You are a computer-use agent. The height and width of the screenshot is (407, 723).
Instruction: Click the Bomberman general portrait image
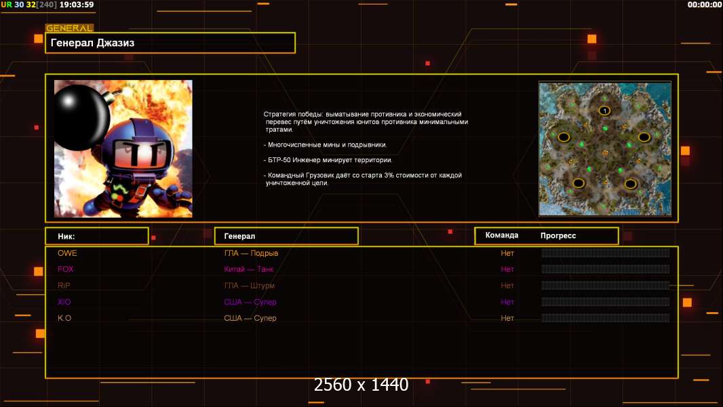coord(123,149)
